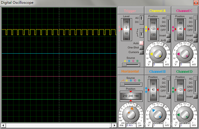Image resolution: width=199 pixels, height=129 pixels.
Task: Click the Channel D panel header
Action: click(184, 71)
